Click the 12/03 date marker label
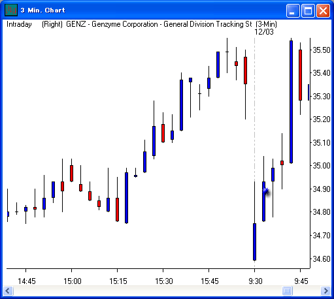This screenshot has height=299, width=334. [x=264, y=32]
